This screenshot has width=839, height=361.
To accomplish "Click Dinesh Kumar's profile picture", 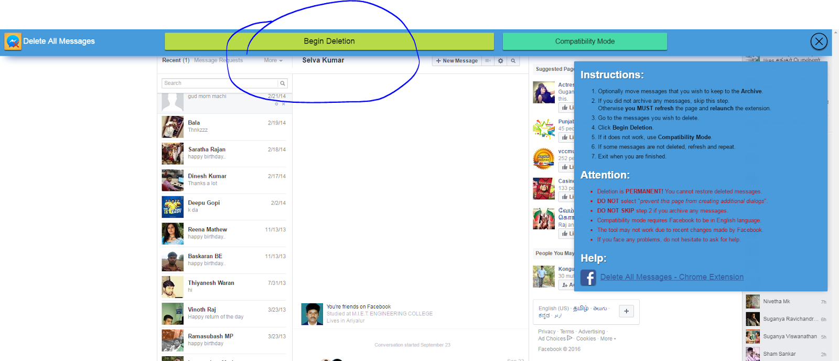I will tap(173, 181).
